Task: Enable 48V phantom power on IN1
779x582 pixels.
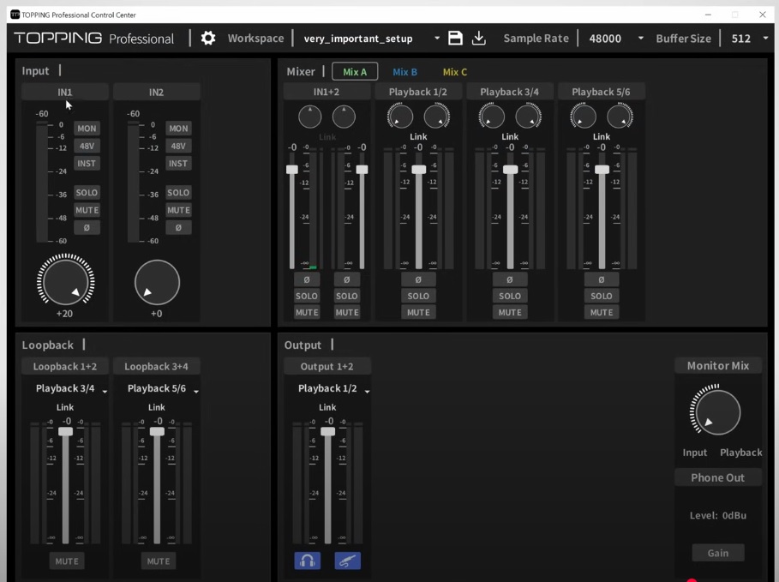Action: (87, 146)
